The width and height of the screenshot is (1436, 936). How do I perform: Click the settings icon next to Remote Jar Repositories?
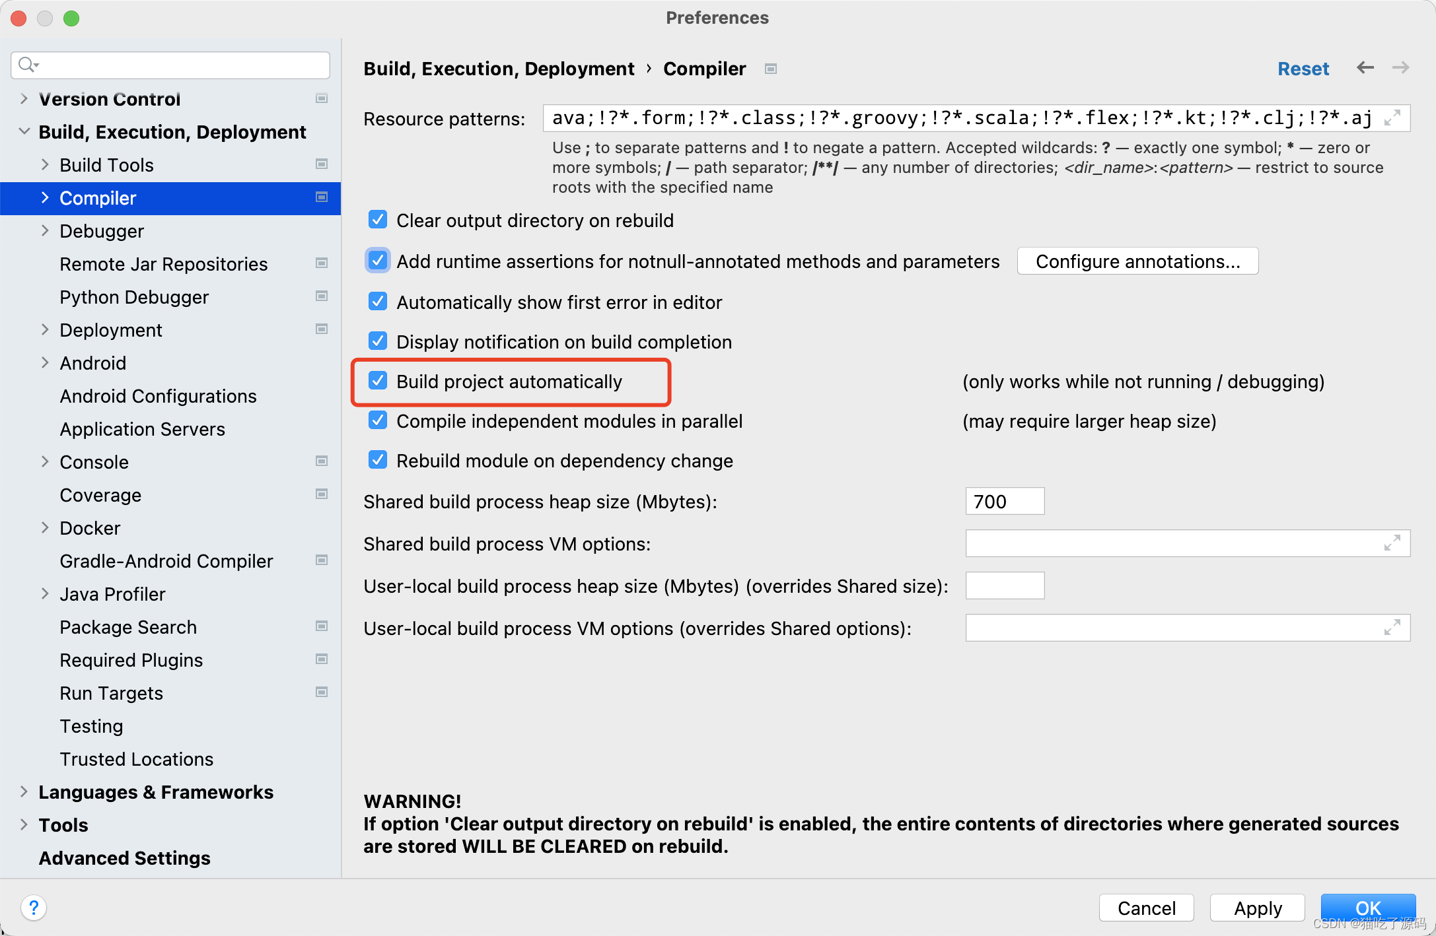322,263
